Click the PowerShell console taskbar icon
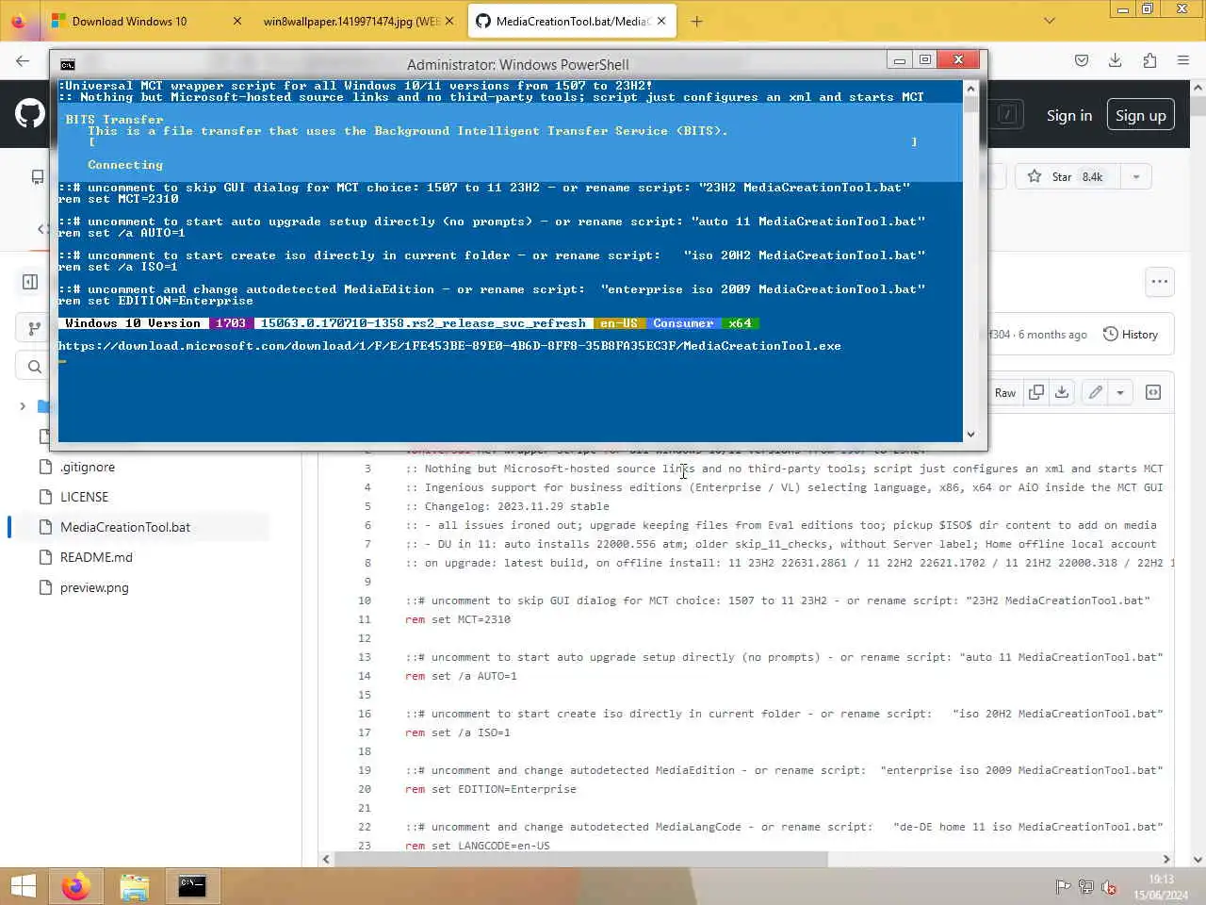 tap(193, 886)
